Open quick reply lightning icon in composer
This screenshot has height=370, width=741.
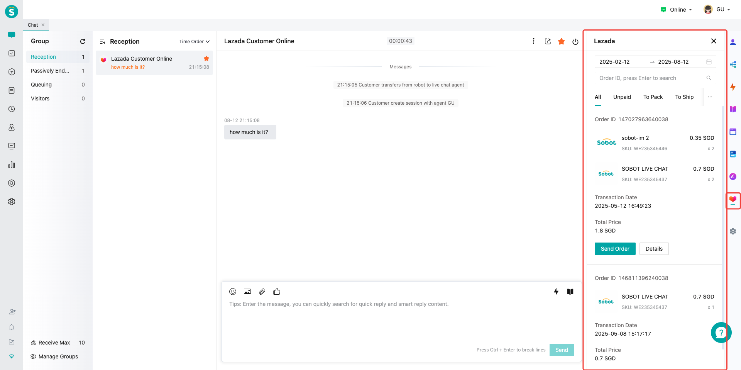556,292
